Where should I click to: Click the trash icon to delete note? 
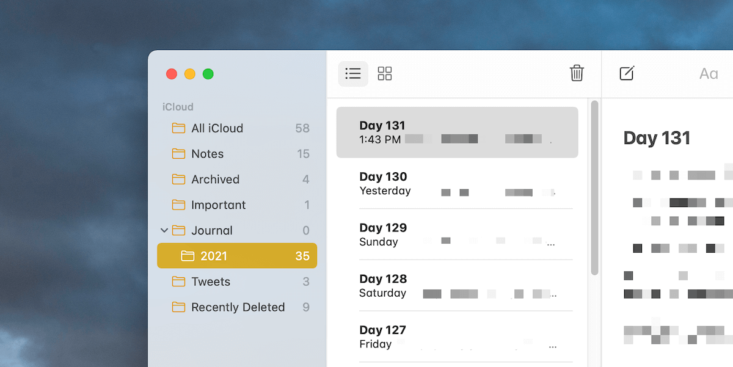(x=577, y=73)
